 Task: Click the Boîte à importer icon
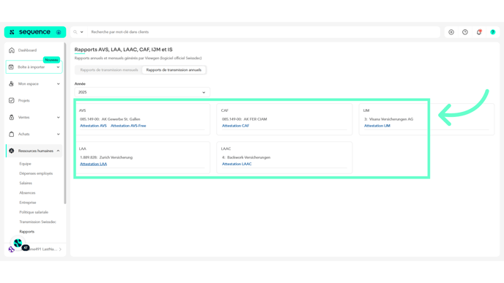click(x=11, y=67)
